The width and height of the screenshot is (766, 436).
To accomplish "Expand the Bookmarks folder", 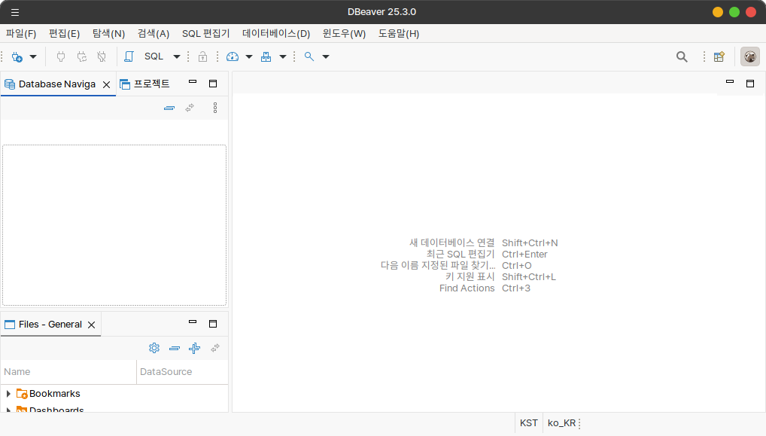I will point(8,394).
